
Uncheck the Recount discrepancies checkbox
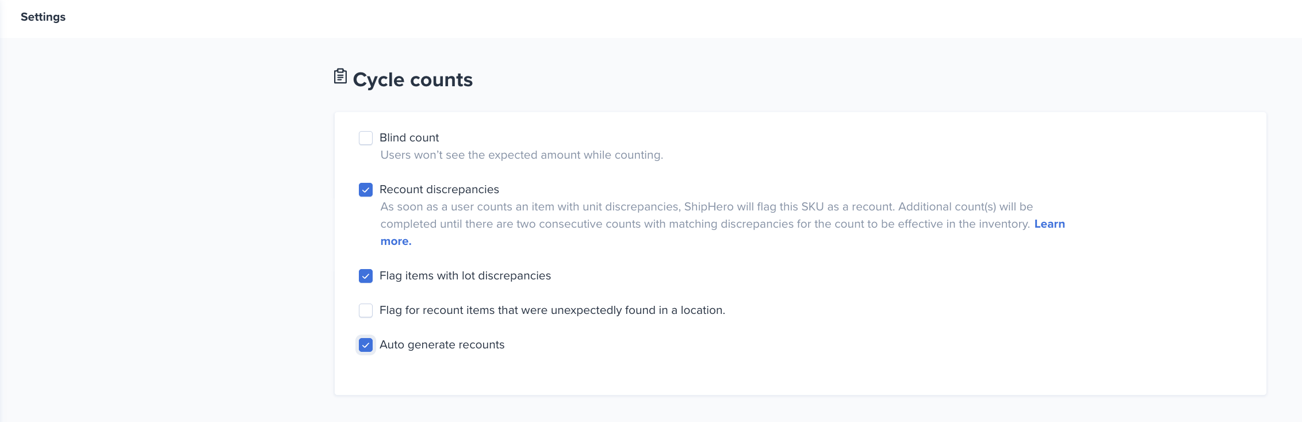pyautogui.click(x=366, y=190)
